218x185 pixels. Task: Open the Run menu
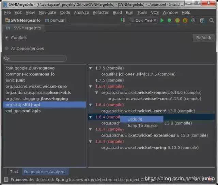click(129, 13)
